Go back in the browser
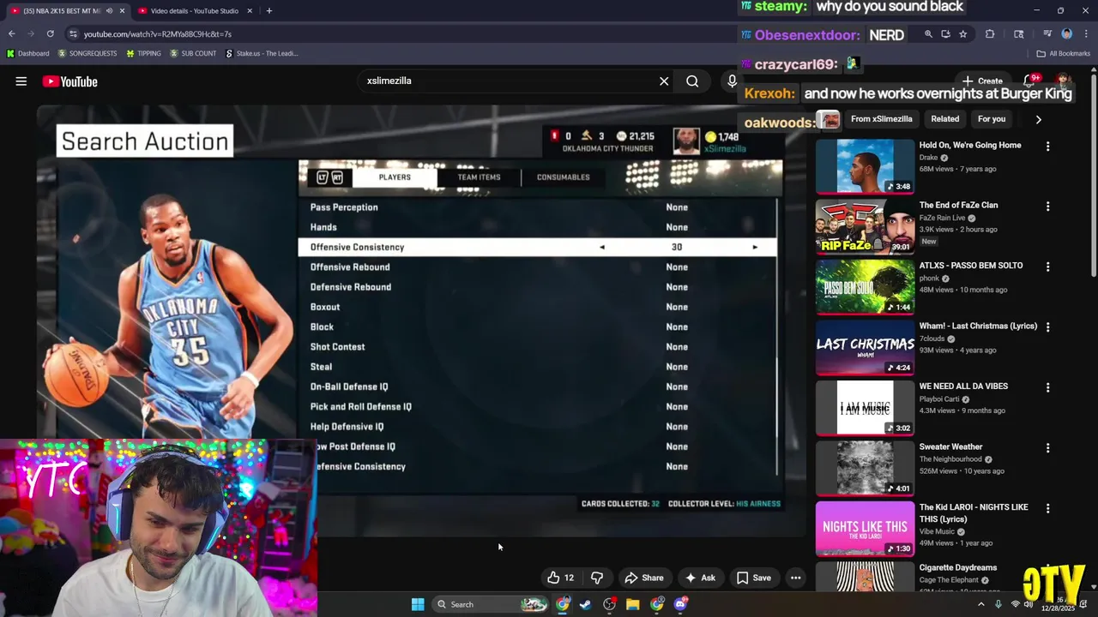 tap(12, 34)
